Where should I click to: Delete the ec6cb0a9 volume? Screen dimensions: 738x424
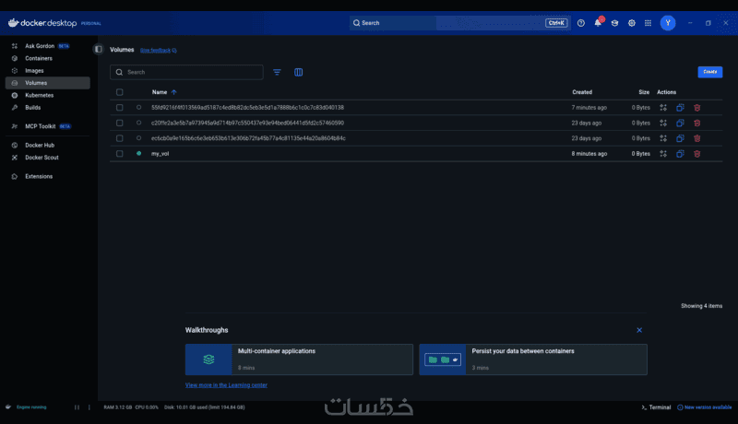(x=697, y=138)
